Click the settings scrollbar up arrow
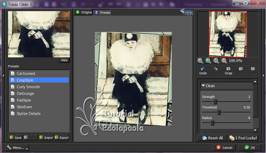Screen dimensions: 266x153 [x=255, y=82]
